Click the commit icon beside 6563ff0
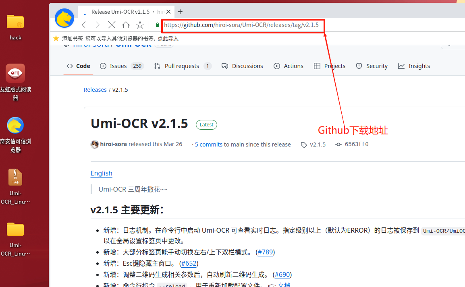 tap(338, 145)
